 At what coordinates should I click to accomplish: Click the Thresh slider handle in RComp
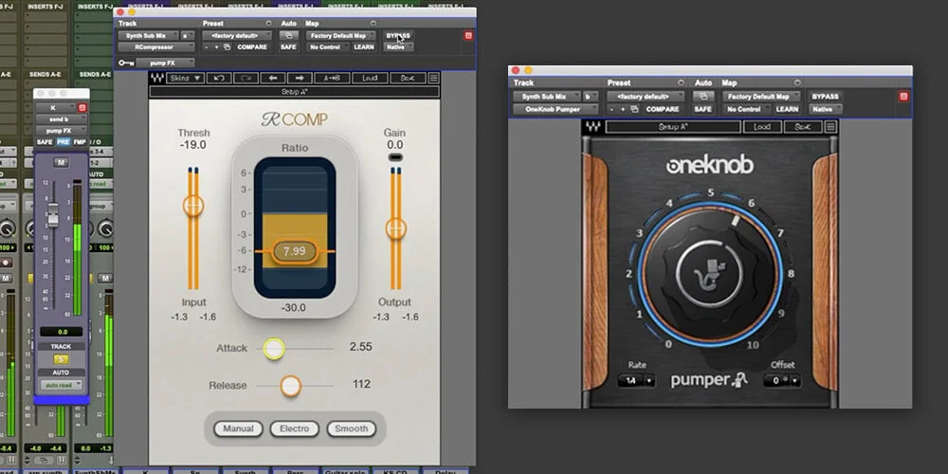point(193,206)
